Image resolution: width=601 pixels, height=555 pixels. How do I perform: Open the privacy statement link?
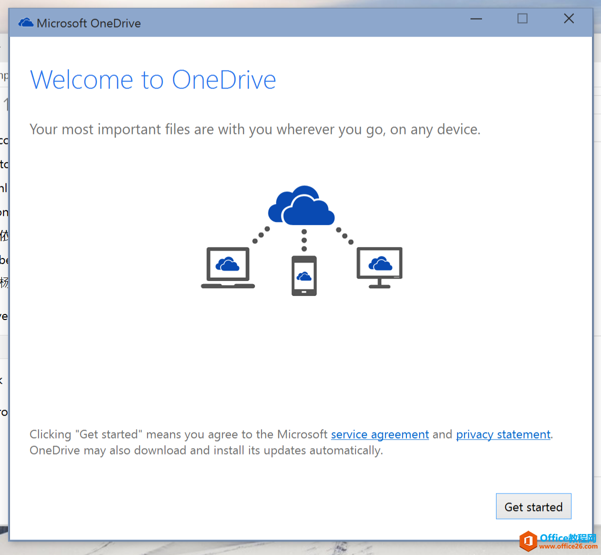pos(503,434)
